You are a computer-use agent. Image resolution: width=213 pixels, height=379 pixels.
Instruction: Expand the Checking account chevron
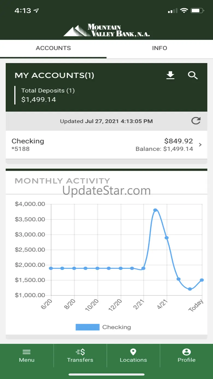pos(200,145)
